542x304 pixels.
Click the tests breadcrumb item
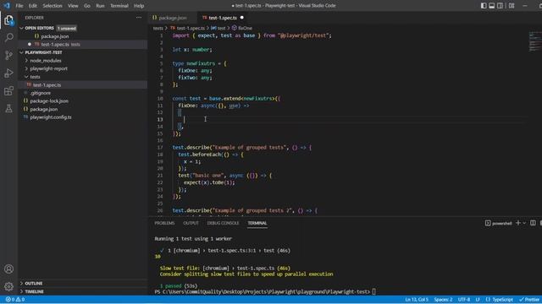(158, 28)
